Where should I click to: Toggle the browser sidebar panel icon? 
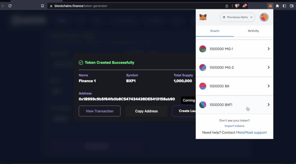284,6
